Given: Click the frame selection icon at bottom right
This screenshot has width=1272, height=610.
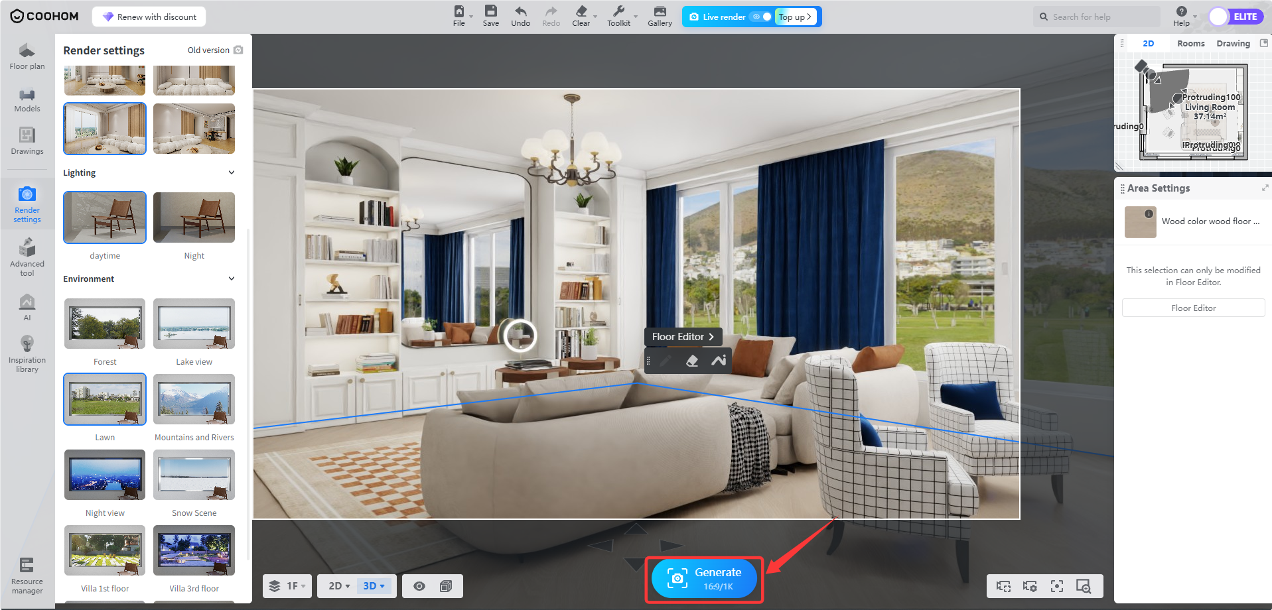Looking at the screenshot, I should (1003, 586).
